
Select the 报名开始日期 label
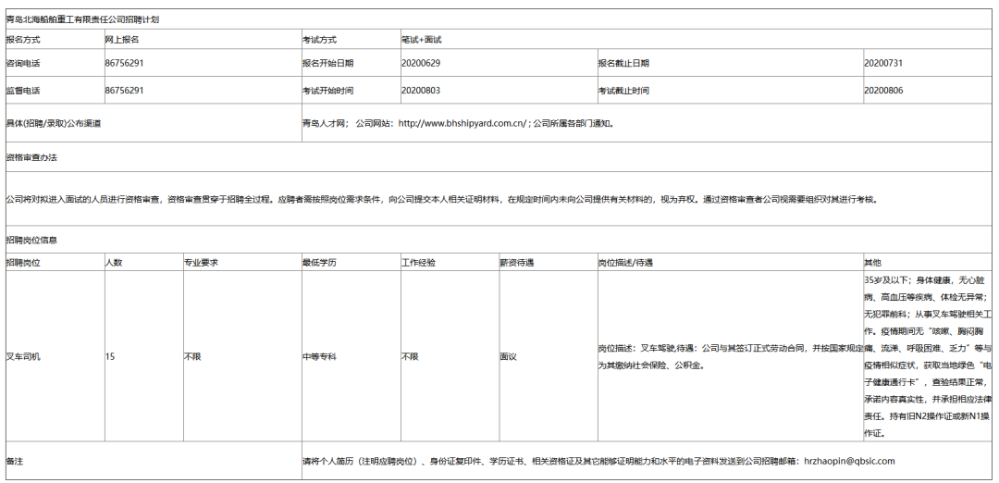pos(327,63)
